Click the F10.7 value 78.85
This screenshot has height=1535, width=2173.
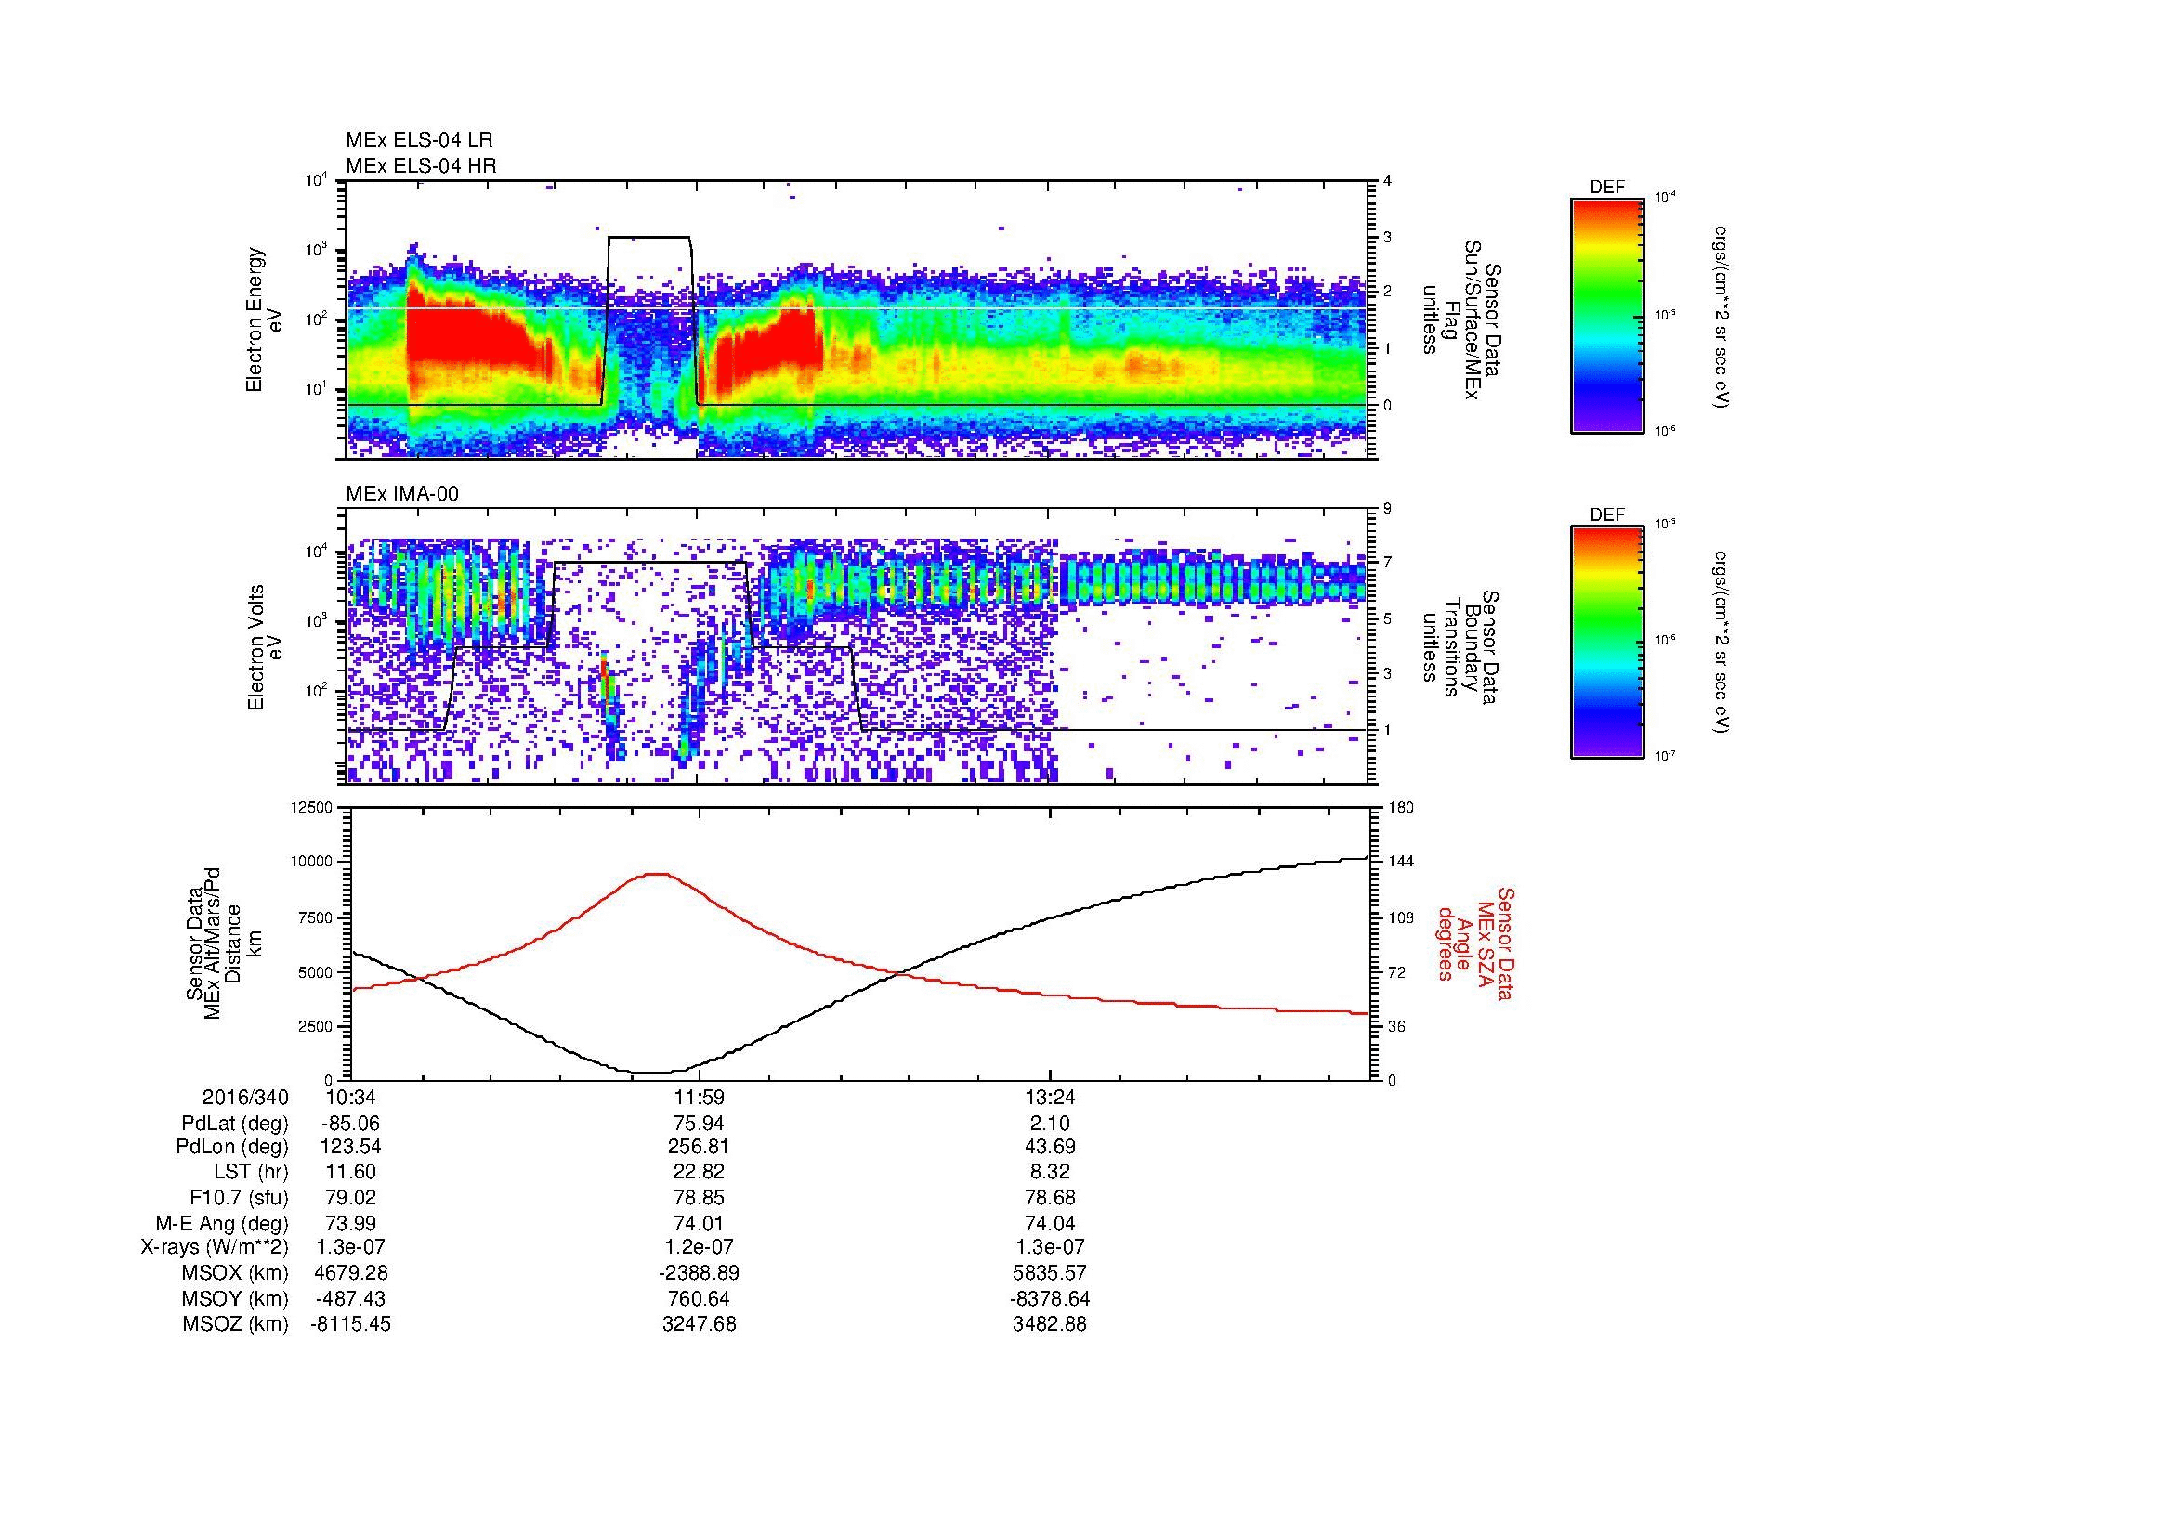(699, 1197)
